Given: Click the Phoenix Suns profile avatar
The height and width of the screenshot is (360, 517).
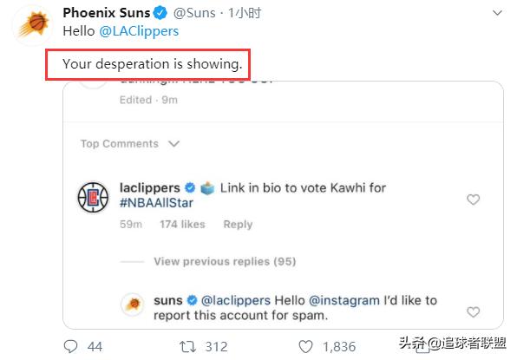Looking at the screenshot, I should tap(33, 25).
